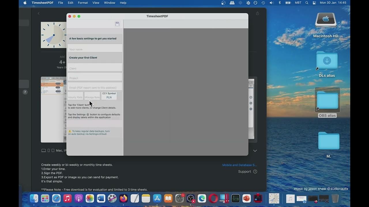This screenshot has width=369, height=207.
Task: Open PowerPoint from the Dock
Action: [246, 198]
